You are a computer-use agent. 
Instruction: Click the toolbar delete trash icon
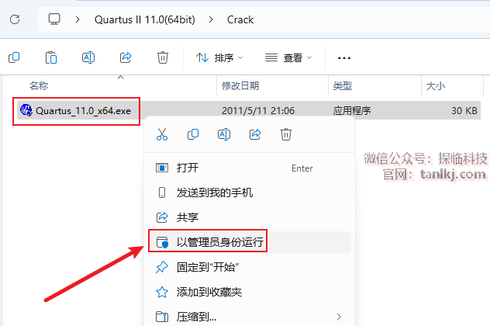click(163, 57)
